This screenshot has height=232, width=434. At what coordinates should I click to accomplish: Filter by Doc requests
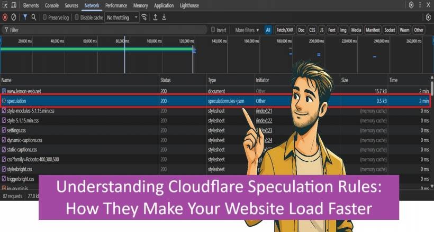pyautogui.click(x=301, y=30)
